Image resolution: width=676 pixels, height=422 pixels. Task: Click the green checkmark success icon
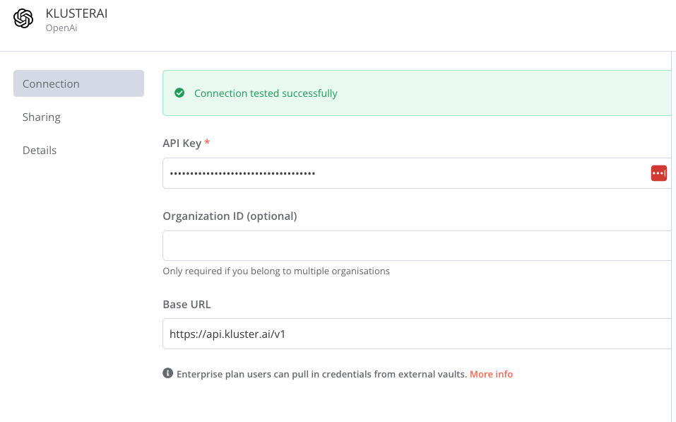point(179,93)
